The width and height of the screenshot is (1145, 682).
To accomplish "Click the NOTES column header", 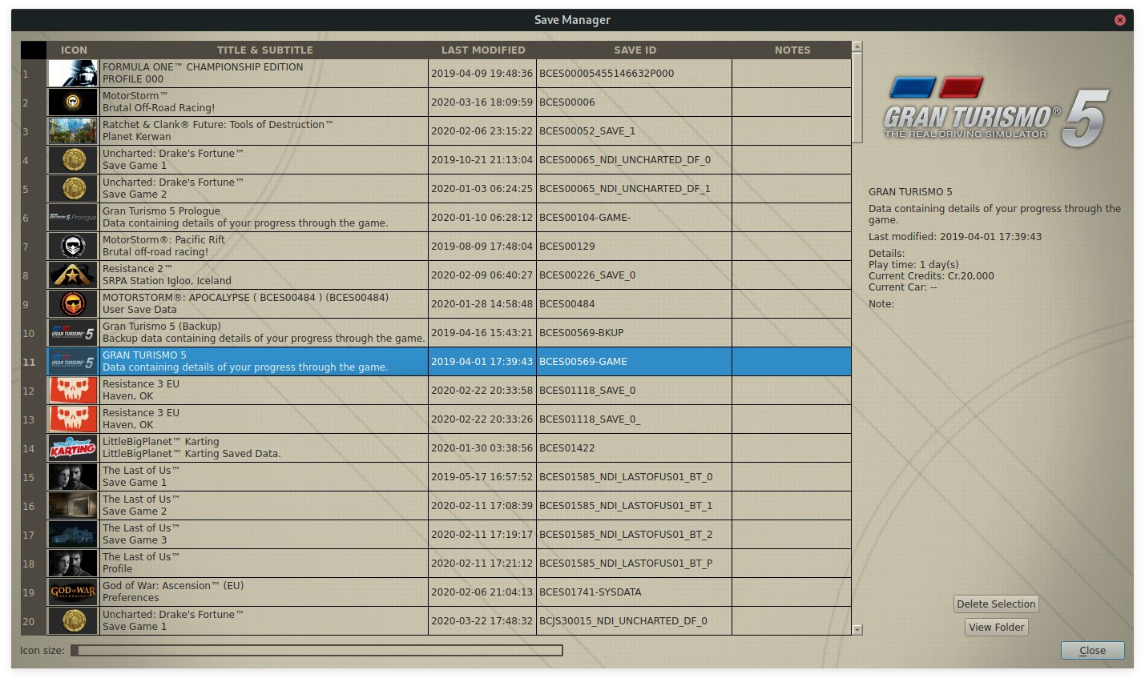I will [x=792, y=50].
